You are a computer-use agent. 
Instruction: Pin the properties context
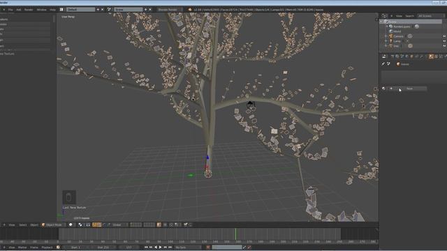coord(383,64)
